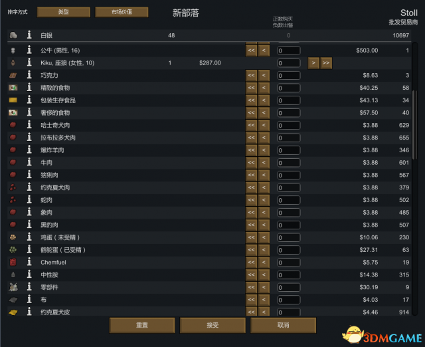Click 取消 cancel button
The image size is (425, 347).
[x=284, y=325]
